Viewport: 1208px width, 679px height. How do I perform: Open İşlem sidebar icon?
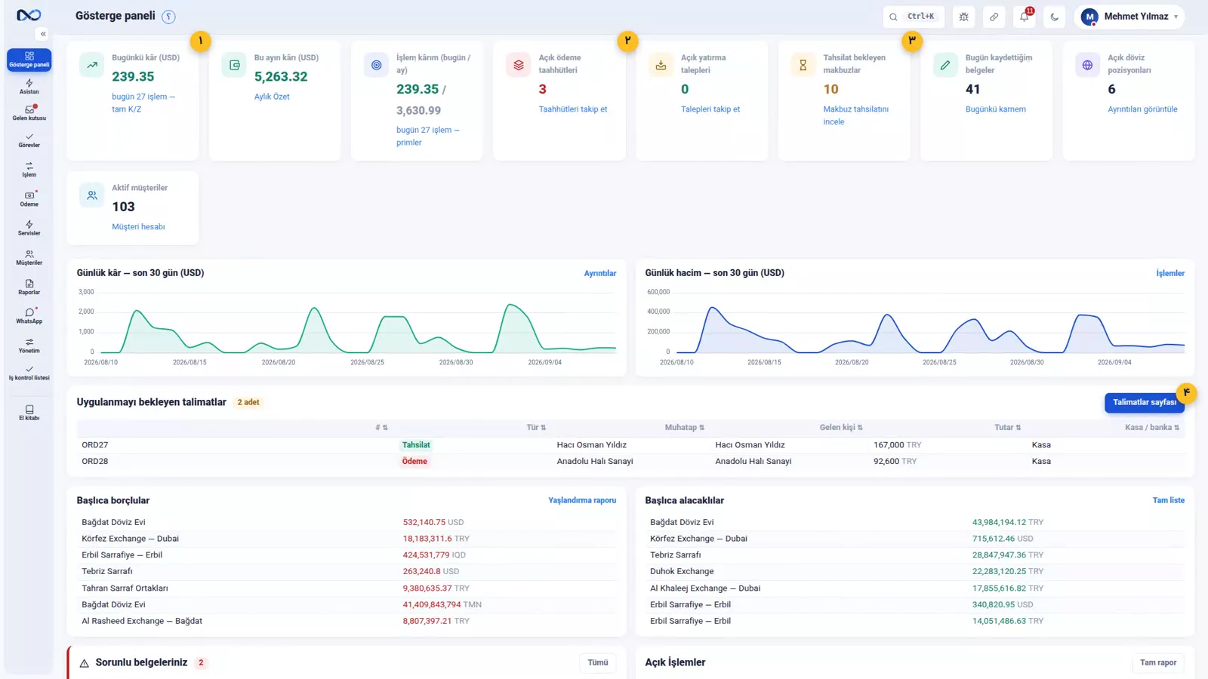click(x=29, y=170)
